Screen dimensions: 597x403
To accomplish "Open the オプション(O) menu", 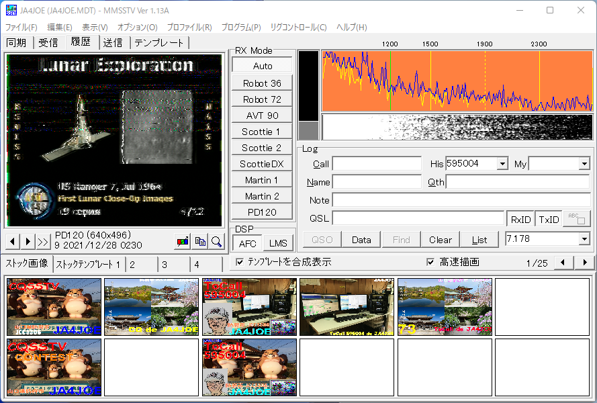I will pyautogui.click(x=137, y=28).
